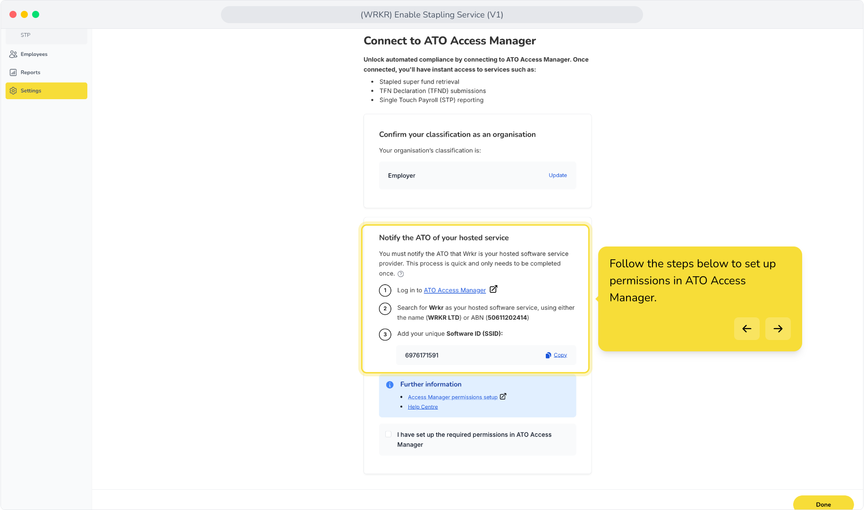Click the copy icon next to SSID
Image resolution: width=864 pixels, height=510 pixels.
[548, 355]
